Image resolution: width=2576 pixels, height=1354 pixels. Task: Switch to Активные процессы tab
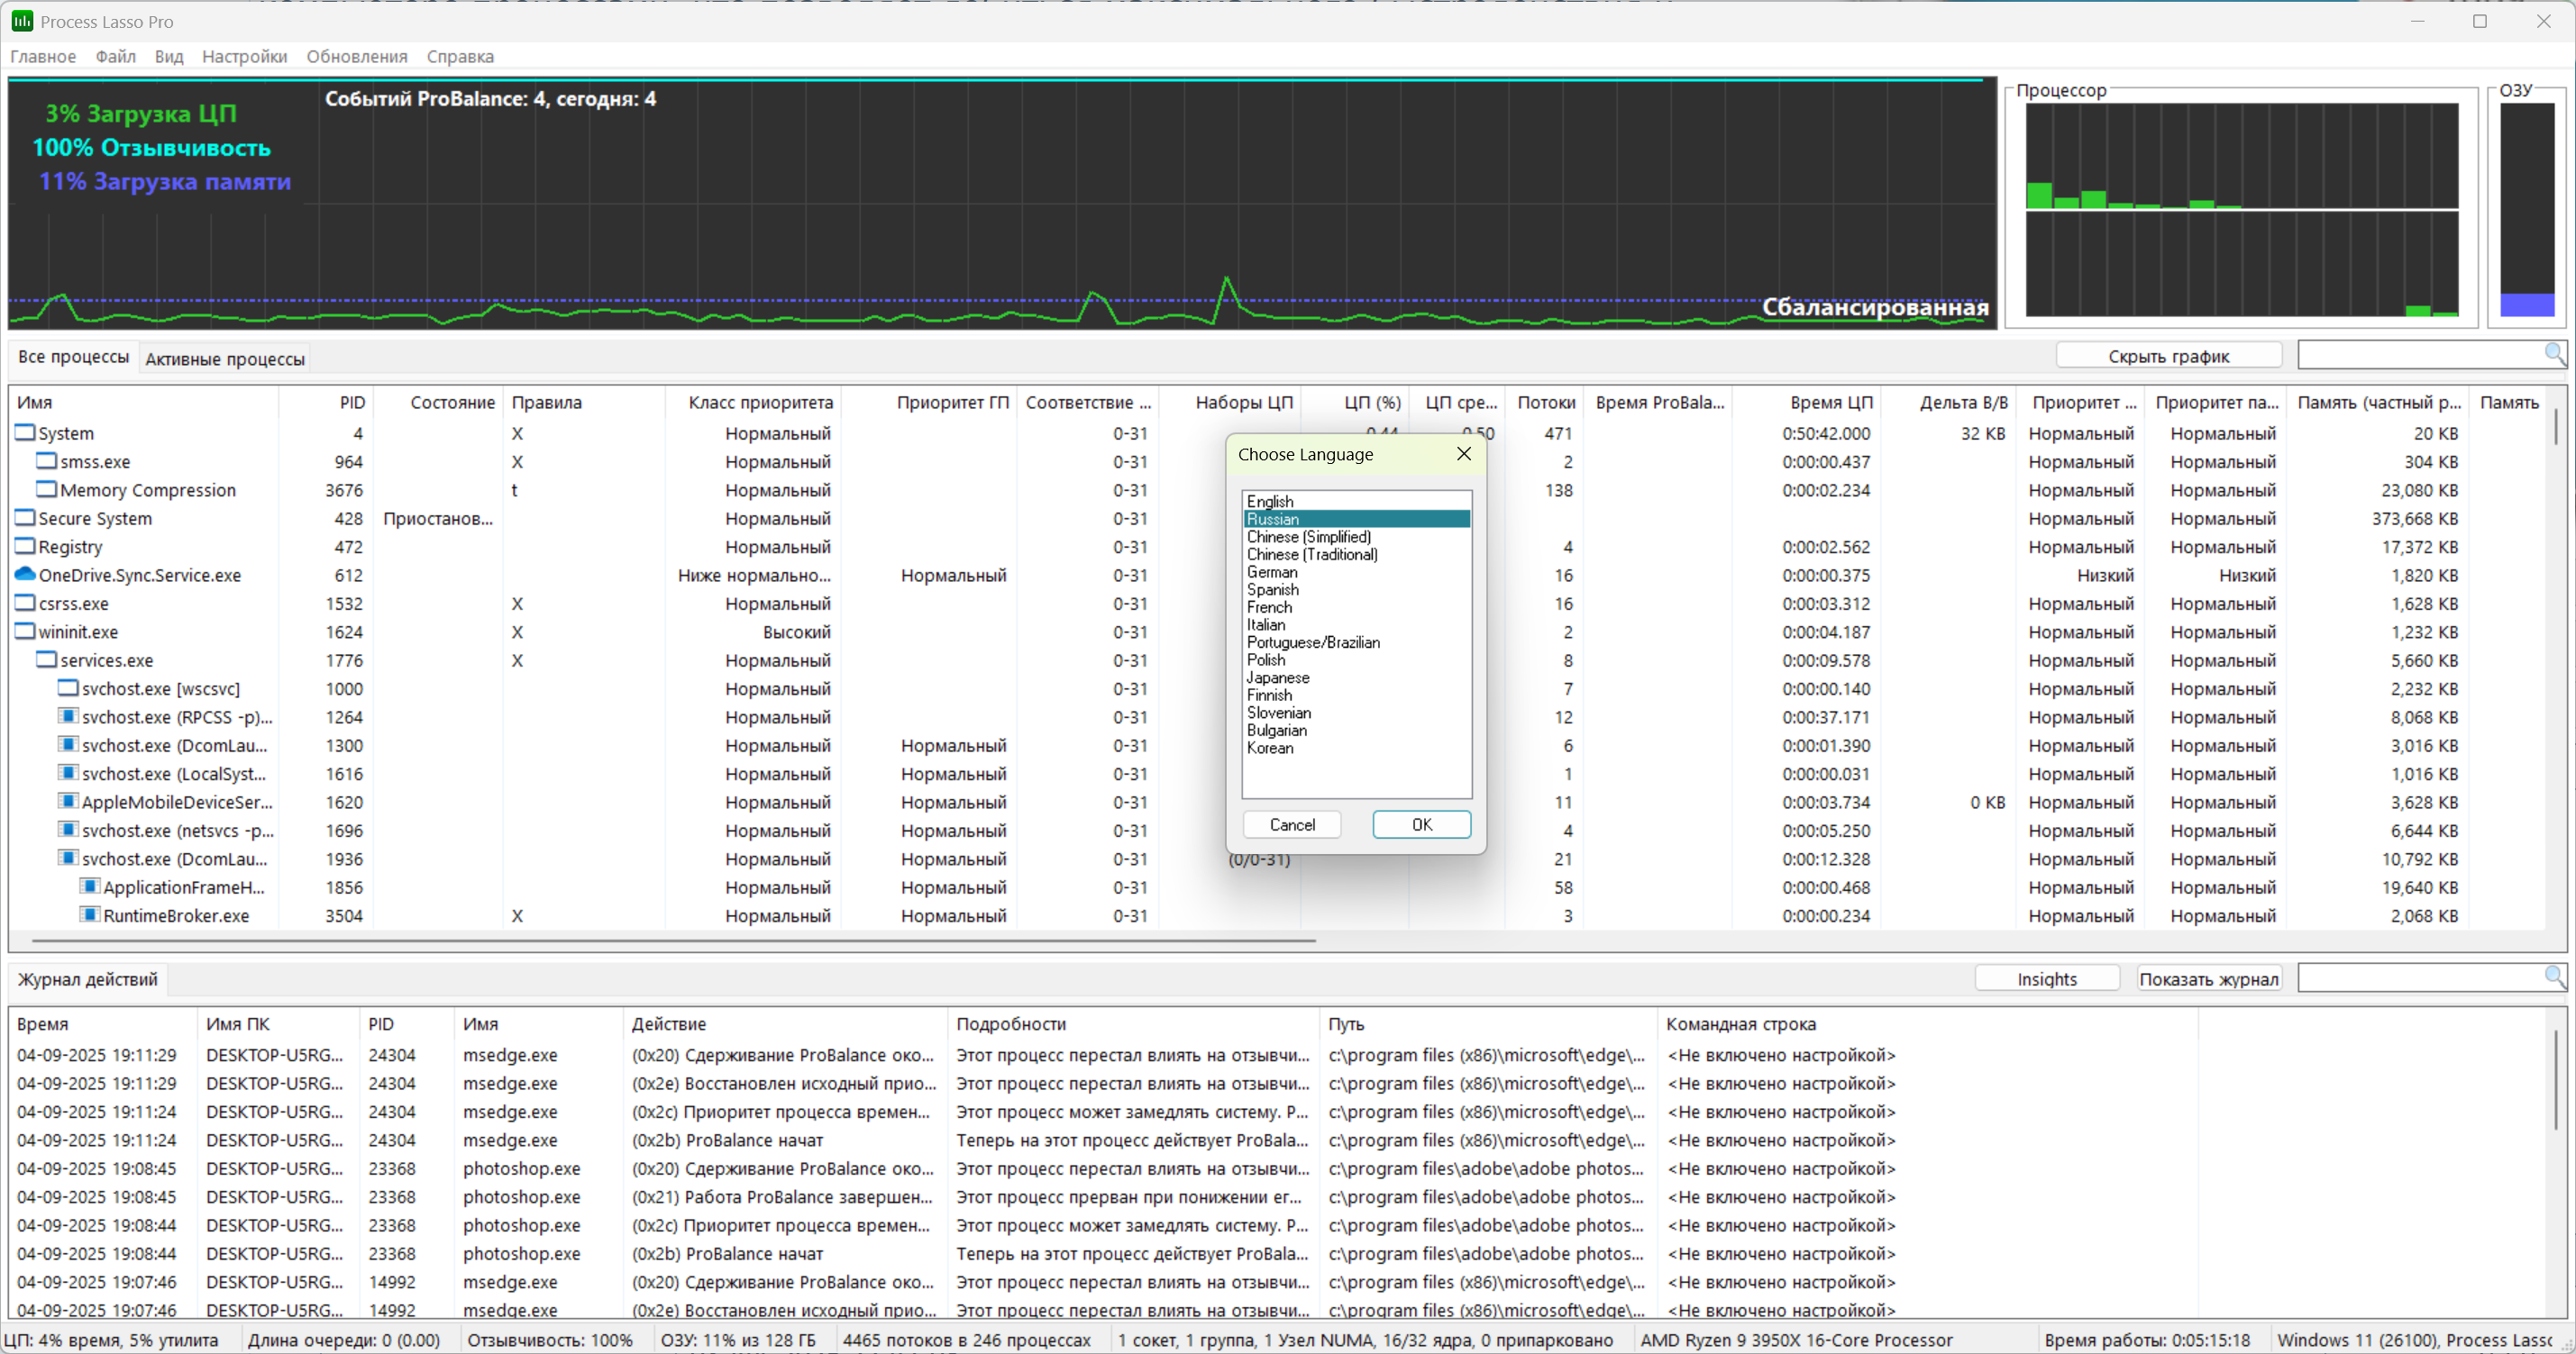(x=225, y=359)
